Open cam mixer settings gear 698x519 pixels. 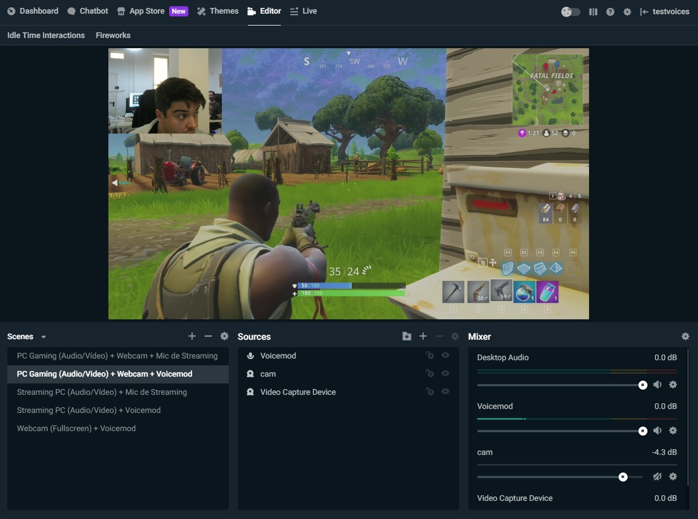(673, 476)
